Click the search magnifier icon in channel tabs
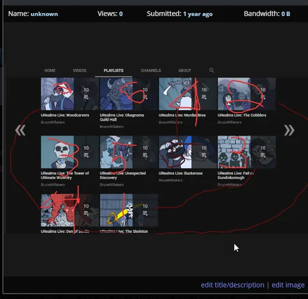This screenshot has height=299, width=308. coord(212,70)
